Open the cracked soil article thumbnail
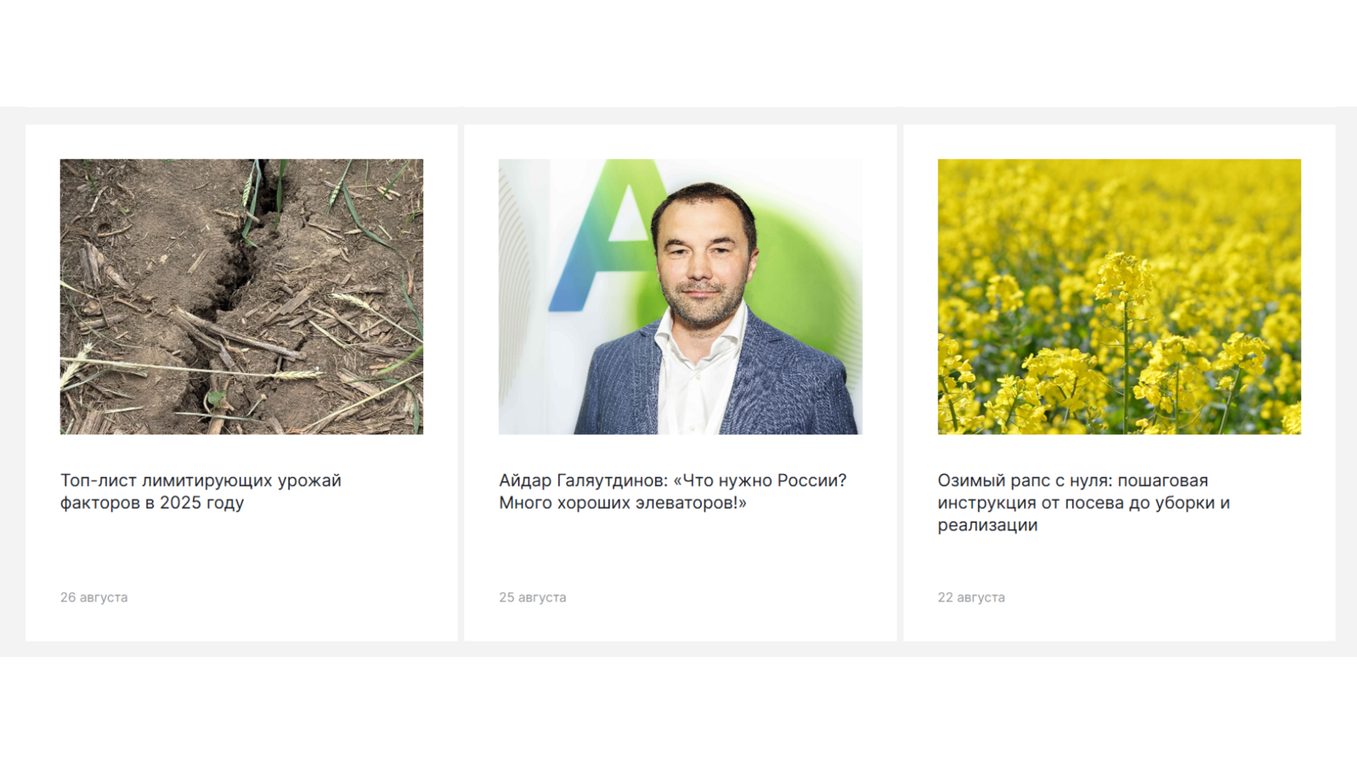Image resolution: width=1357 pixels, height=763 pixels. (242, 296)
